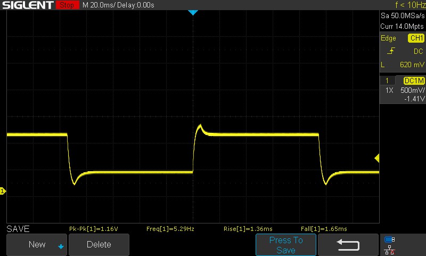Click the blue trigger position marker
The image size is (426, 256).
[x=193, y=12]
